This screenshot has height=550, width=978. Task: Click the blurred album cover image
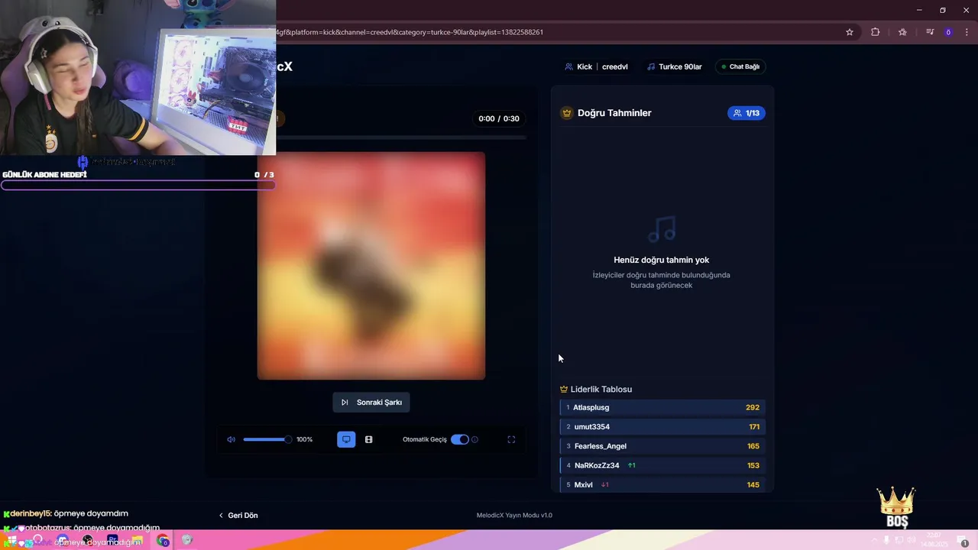(371, 266)
